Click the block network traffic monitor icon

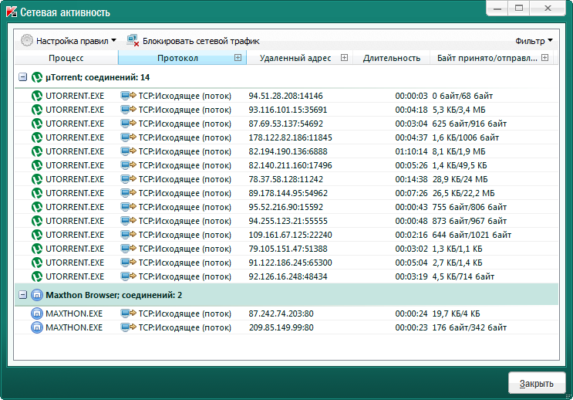[133, 40]
